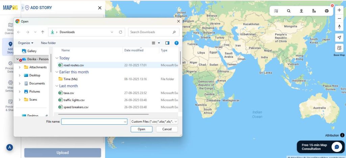Click the MAPOG logo
Viewport: 346px width, 158px height.
pos(10,7)
